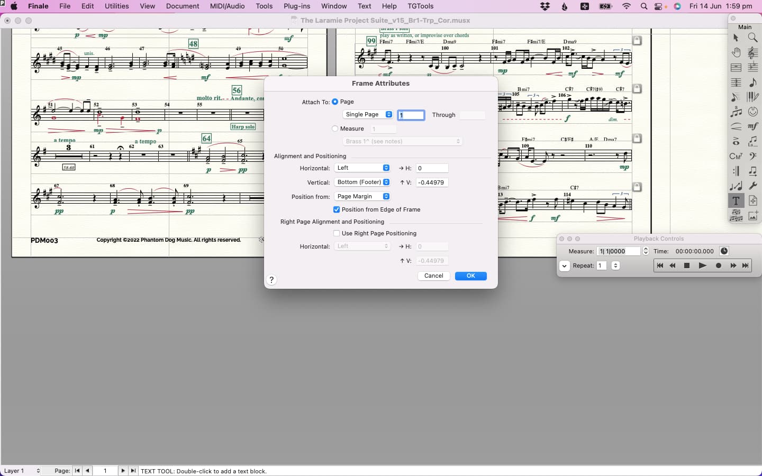Screen dimensions: 762x476
Task: Open the Single Page dropdown
Action: click(x=368, y=114)
